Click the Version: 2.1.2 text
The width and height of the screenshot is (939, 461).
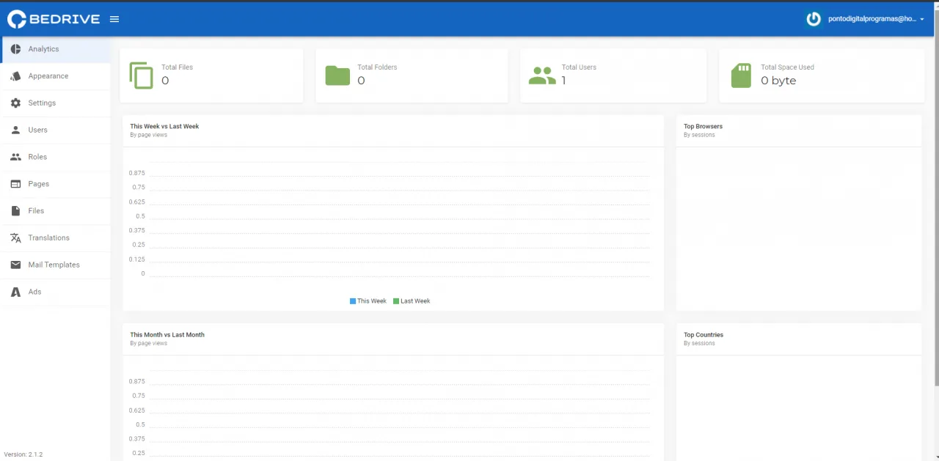click(x=23, y=454)
